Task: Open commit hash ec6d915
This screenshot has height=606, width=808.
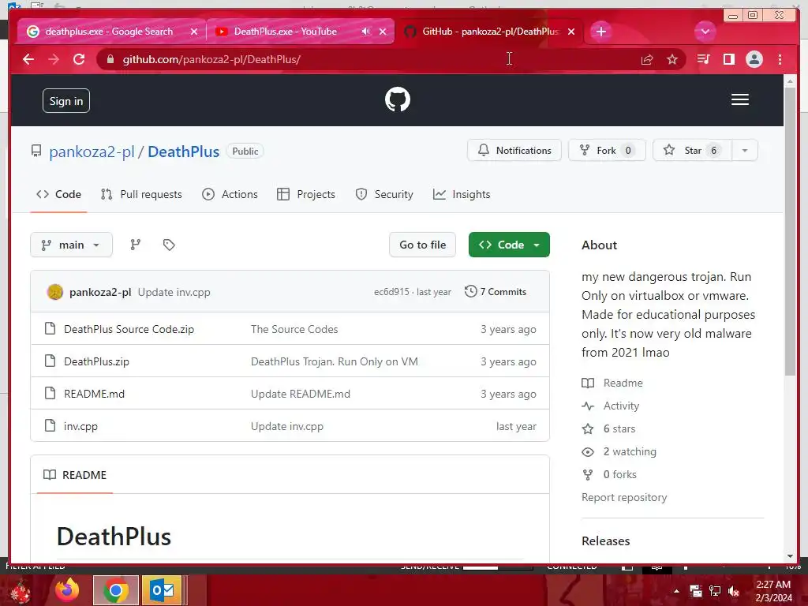Action: pos(391,292)
